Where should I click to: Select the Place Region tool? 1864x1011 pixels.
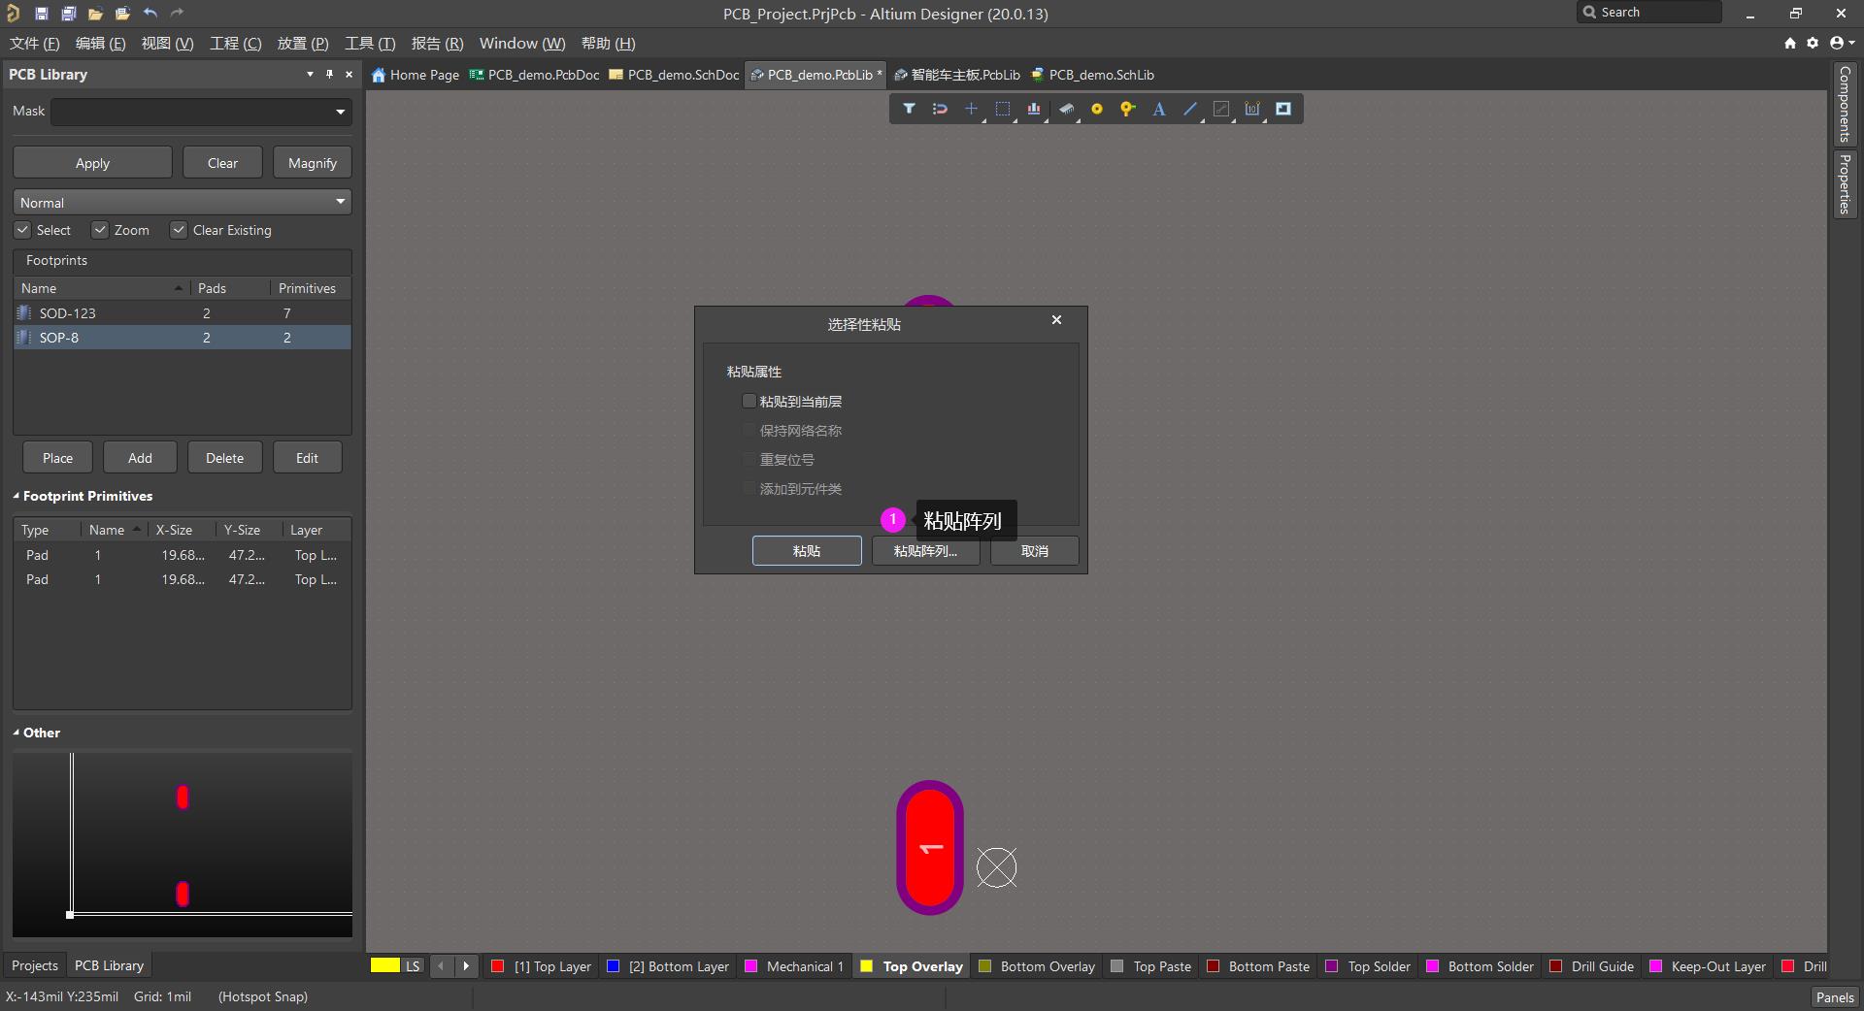pyautogui.click(x=1283, y=109)
